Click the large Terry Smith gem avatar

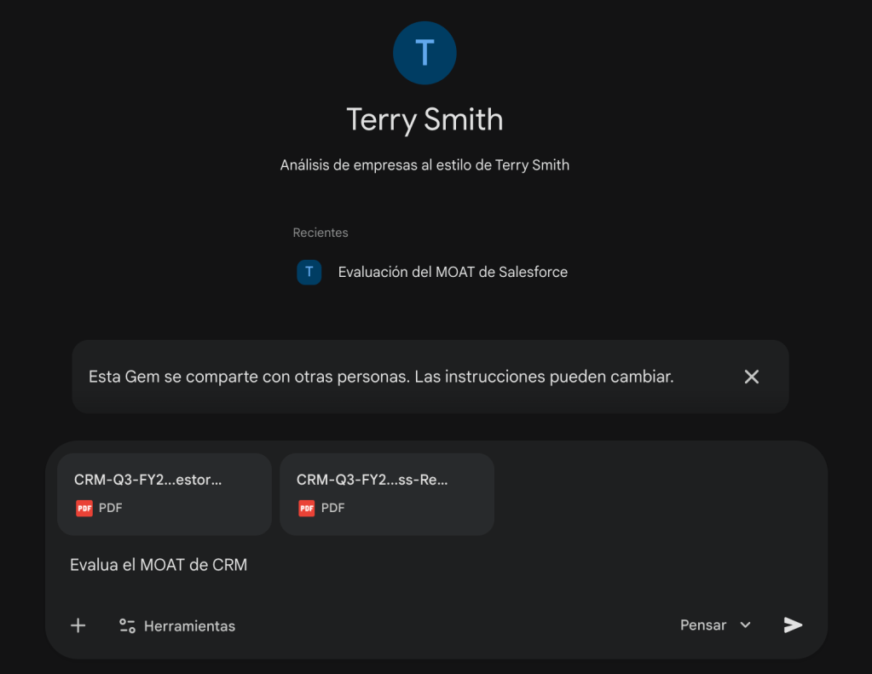click(424, 53)
